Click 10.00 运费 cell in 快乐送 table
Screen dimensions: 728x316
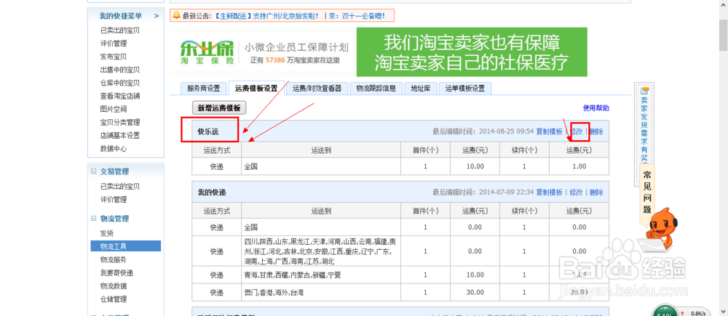point(475,166)
